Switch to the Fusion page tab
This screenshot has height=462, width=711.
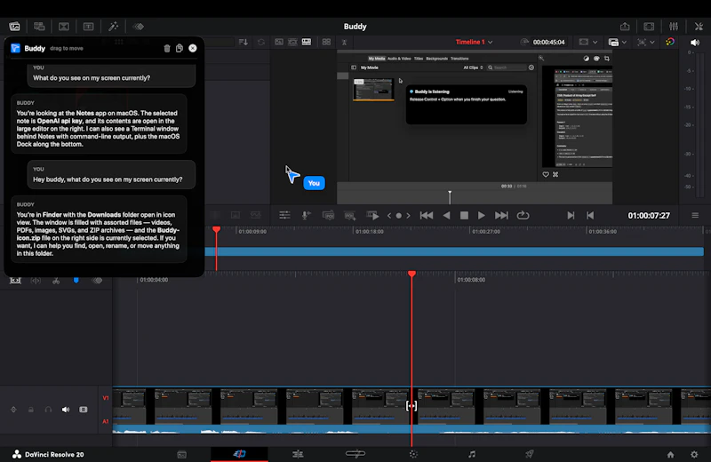[355, 454]
